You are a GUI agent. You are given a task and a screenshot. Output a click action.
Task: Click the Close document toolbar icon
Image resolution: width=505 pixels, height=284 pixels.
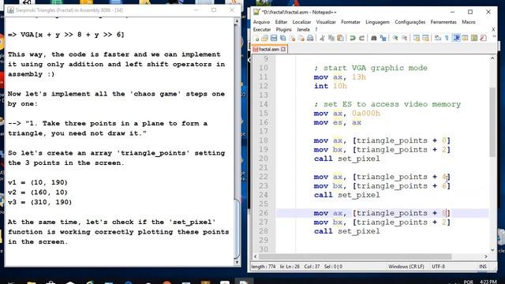[x=292, y=38]
